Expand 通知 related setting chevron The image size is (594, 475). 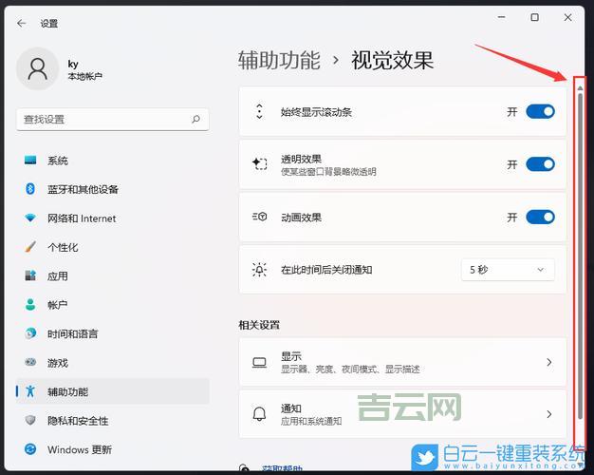(x=549, y=414)
